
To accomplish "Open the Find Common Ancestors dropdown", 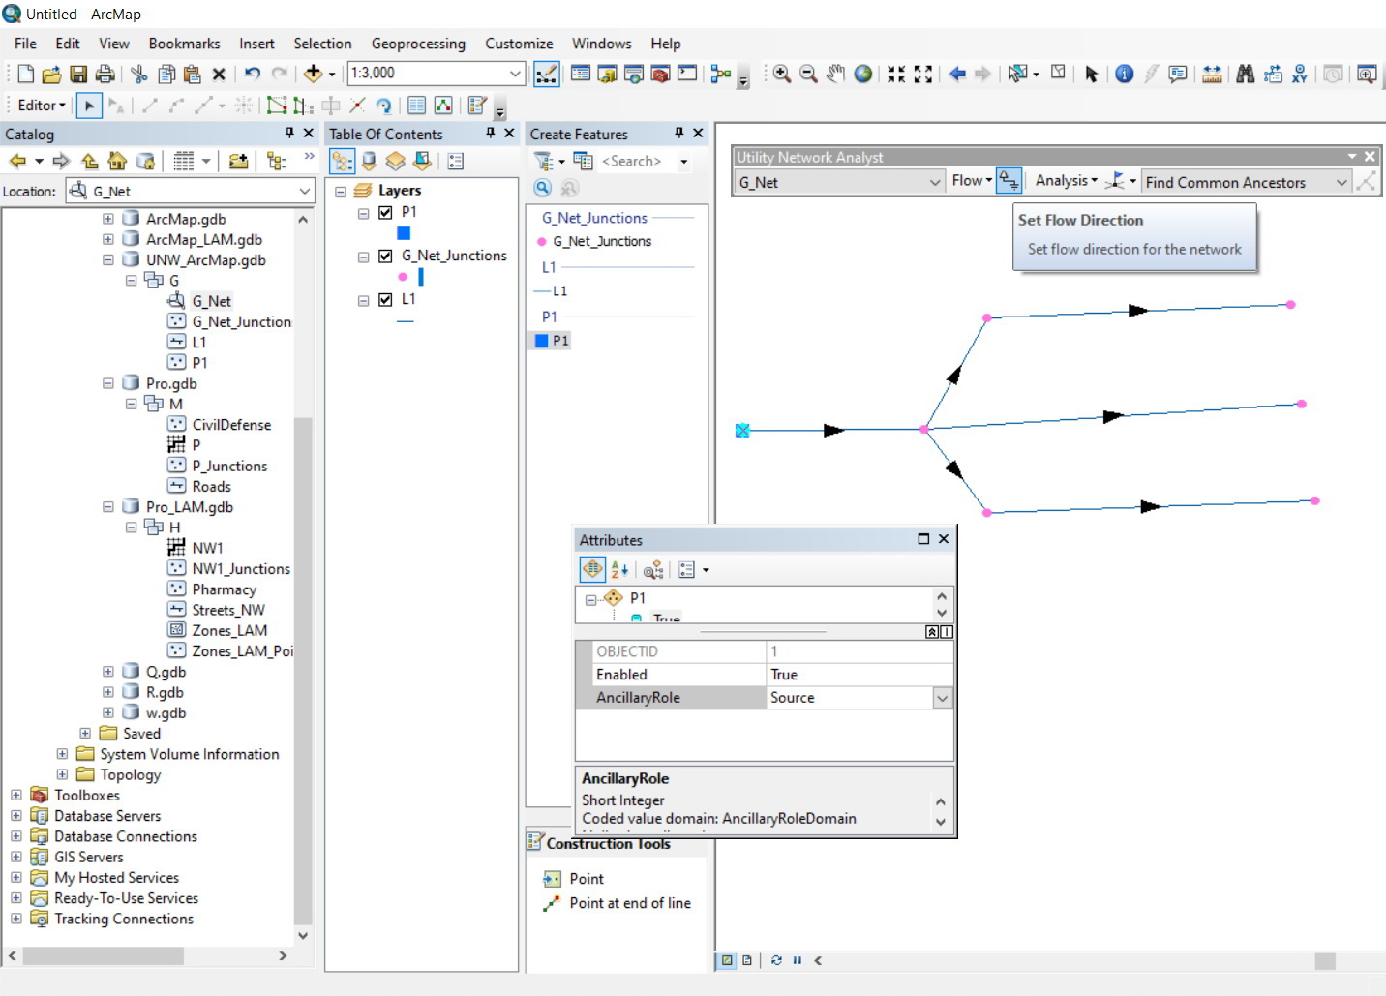I will point(1341,182).
